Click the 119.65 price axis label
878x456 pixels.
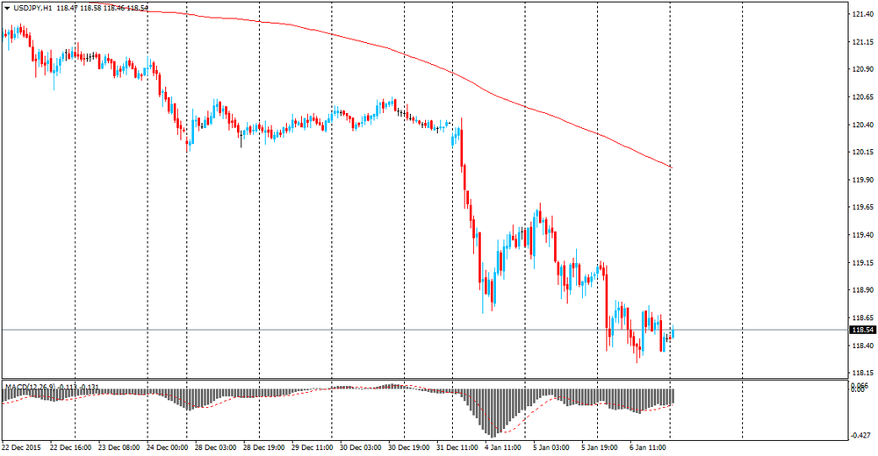pos(863,208)
